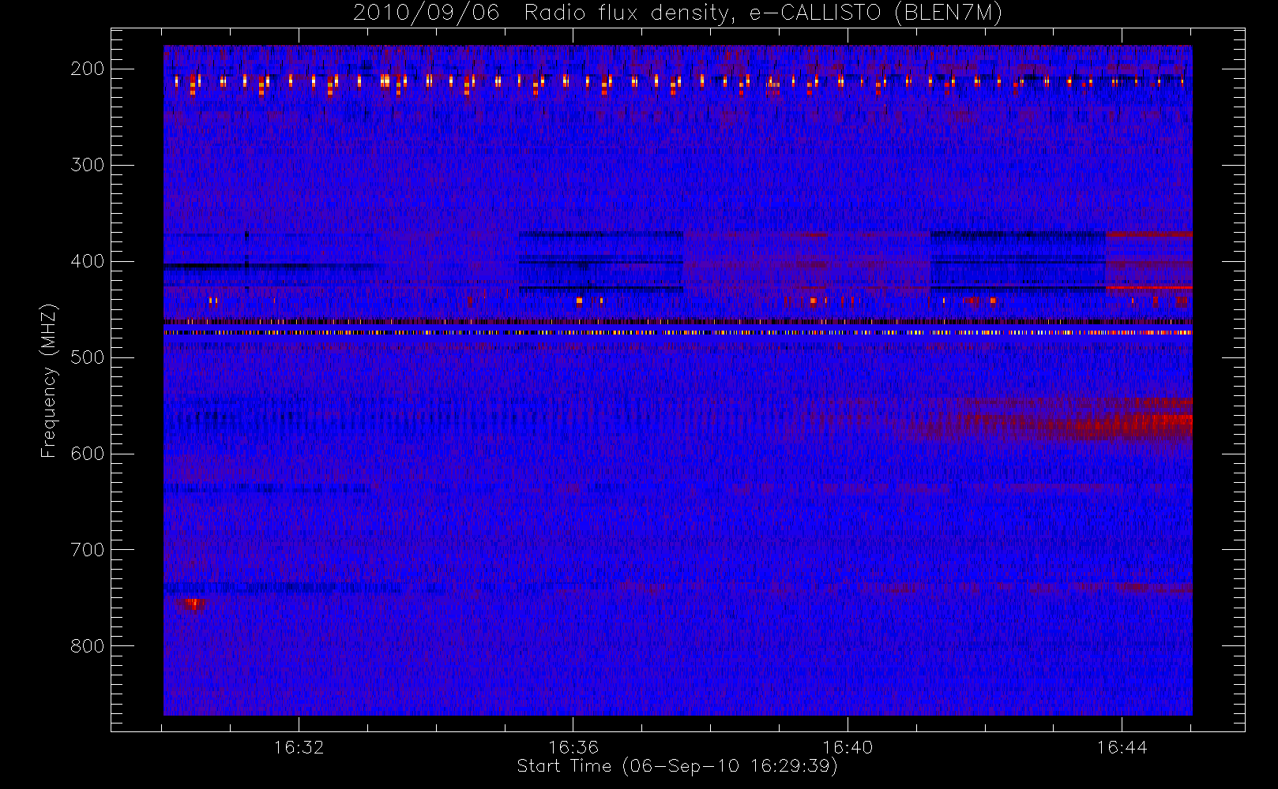
Task: Click the 16:40 time tick label
Action: (848, 747)
